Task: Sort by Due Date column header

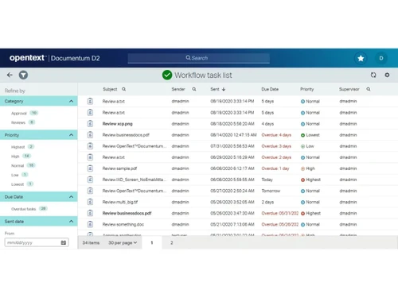Action: pyautogui.click(x=270, y=89)
